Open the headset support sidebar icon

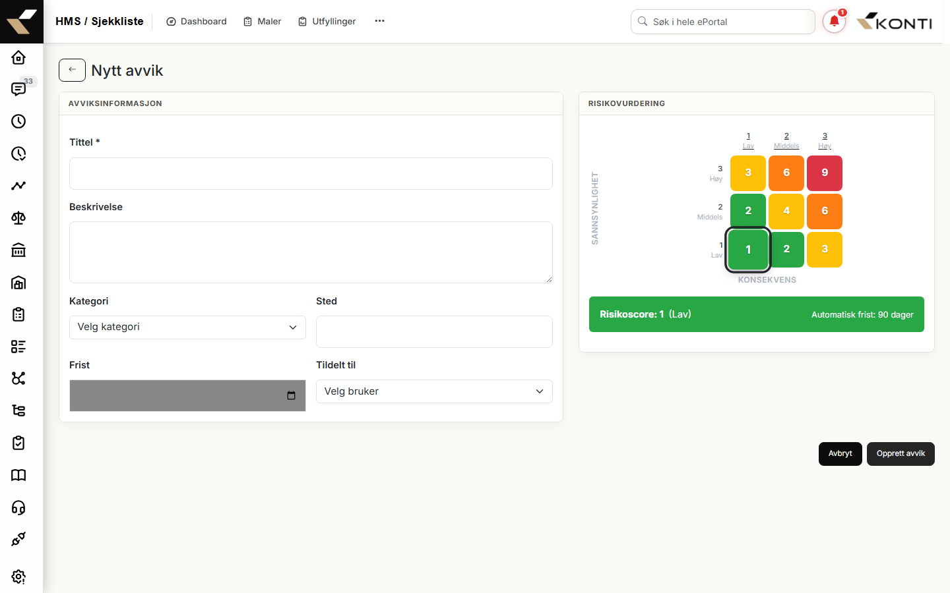point(18,507)
